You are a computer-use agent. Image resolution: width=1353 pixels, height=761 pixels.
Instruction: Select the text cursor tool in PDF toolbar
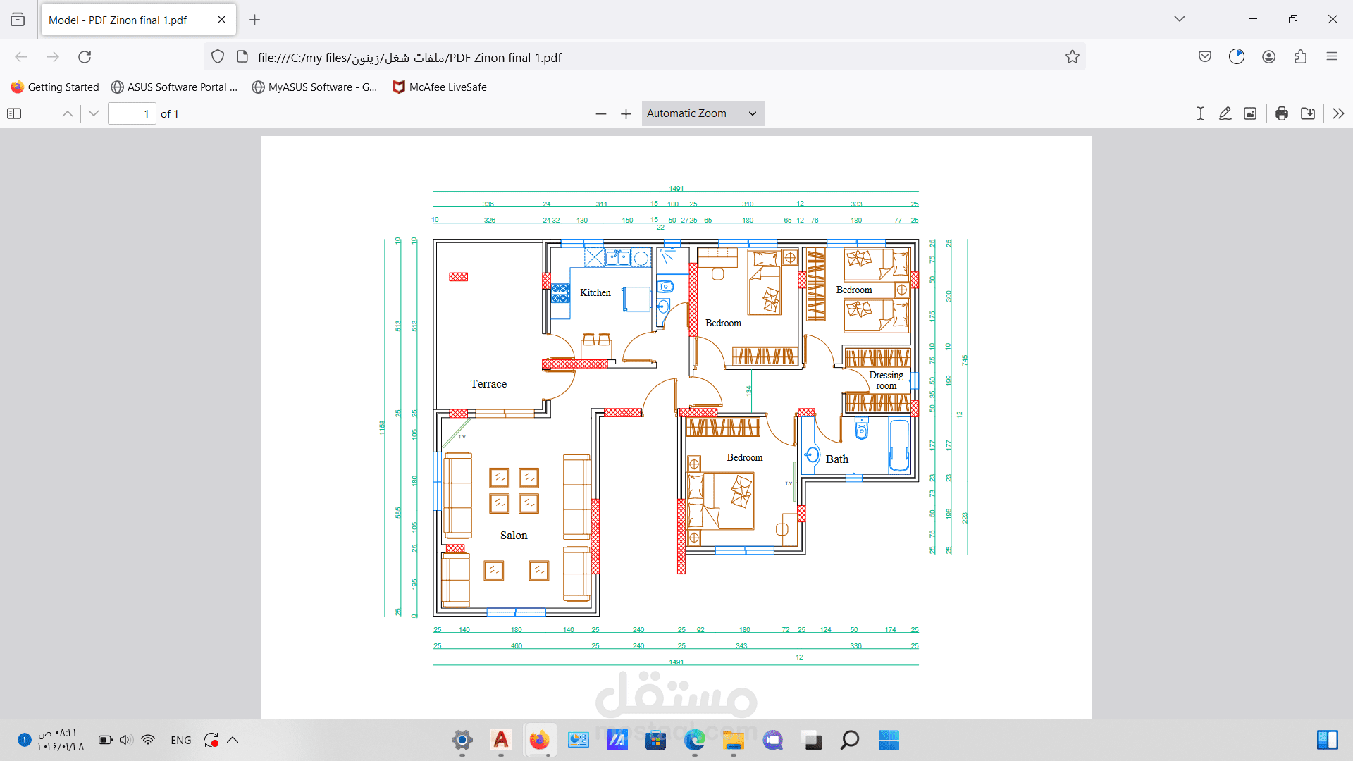[1201, 113]
